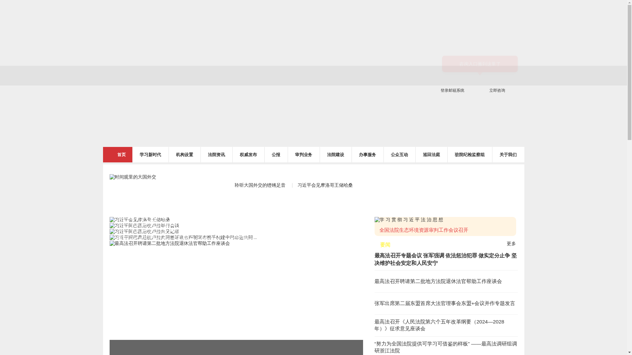Go to 公众互动 in navigation

click(400, 154)
